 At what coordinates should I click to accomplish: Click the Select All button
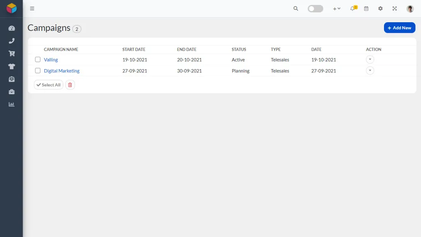click(49, 85)
